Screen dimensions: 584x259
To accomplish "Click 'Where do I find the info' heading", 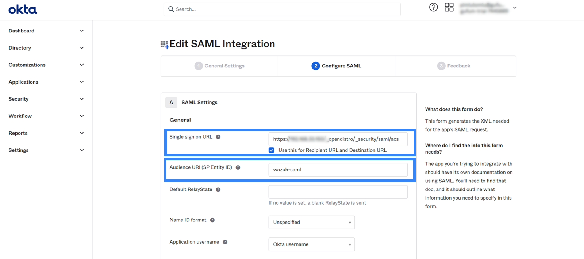I will pyautogui.click(x=464, y=148).
